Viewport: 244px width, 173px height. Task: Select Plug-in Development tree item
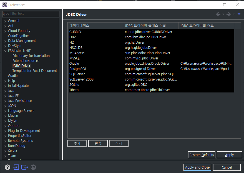24,131
